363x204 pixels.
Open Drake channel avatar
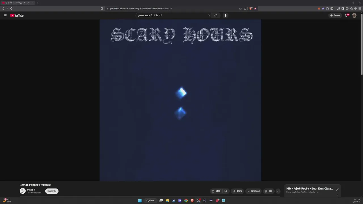click(x=22, y=191)
